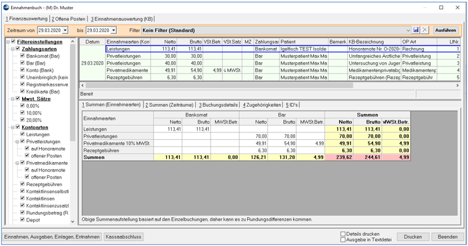This screenshot has height=246, width=468.
Task: Toggle the Bankomat (Bar) checkbox
Action: tap(22, 55)
